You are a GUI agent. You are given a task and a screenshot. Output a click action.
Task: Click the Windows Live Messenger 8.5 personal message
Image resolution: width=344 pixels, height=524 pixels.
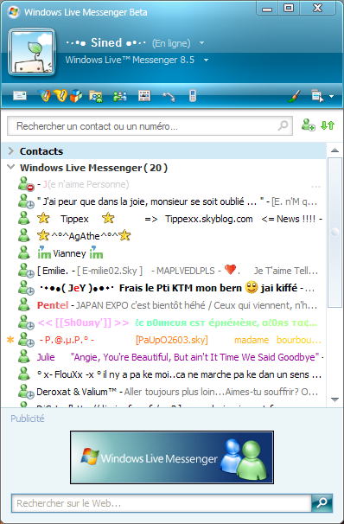[130, 60]
